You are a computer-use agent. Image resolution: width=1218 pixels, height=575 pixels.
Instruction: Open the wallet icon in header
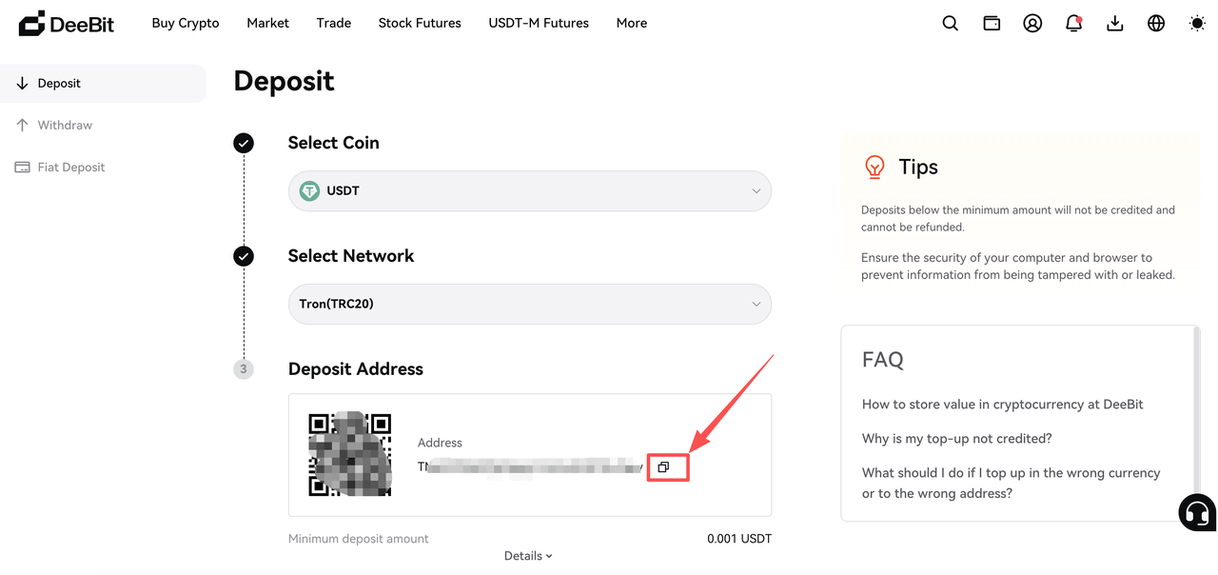992,23
